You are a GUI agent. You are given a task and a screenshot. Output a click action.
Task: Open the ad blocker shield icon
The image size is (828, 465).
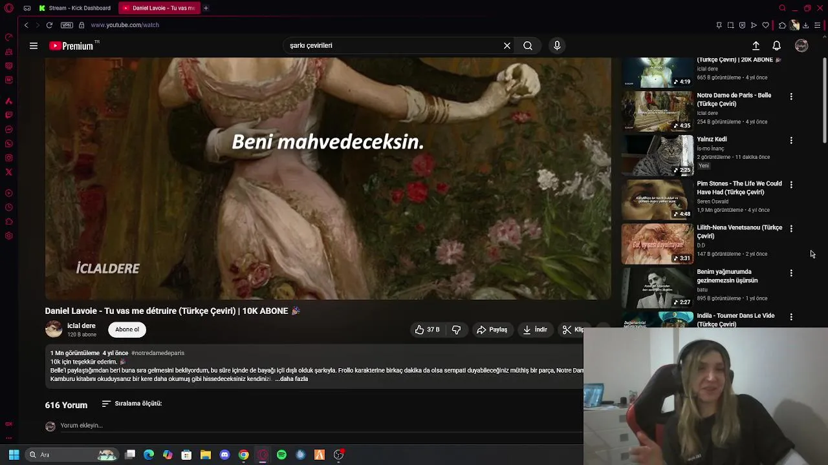[x=742, y=25]
